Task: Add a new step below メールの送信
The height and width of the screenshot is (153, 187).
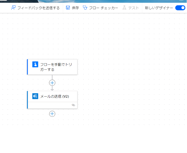Action: 52,114
